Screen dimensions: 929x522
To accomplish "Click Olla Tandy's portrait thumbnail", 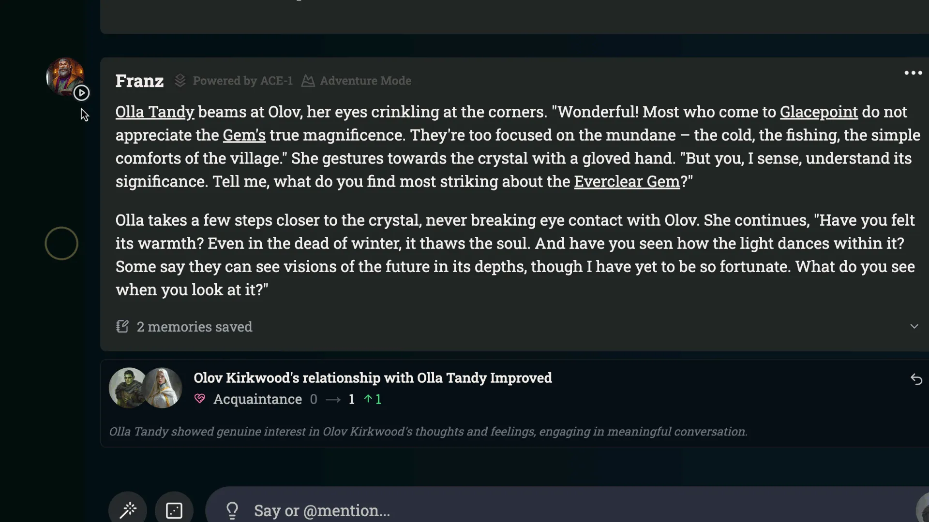I will [x=164, y=388].
